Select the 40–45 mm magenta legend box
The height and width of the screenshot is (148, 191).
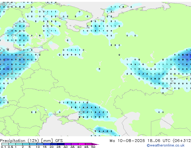coord(82,144)
